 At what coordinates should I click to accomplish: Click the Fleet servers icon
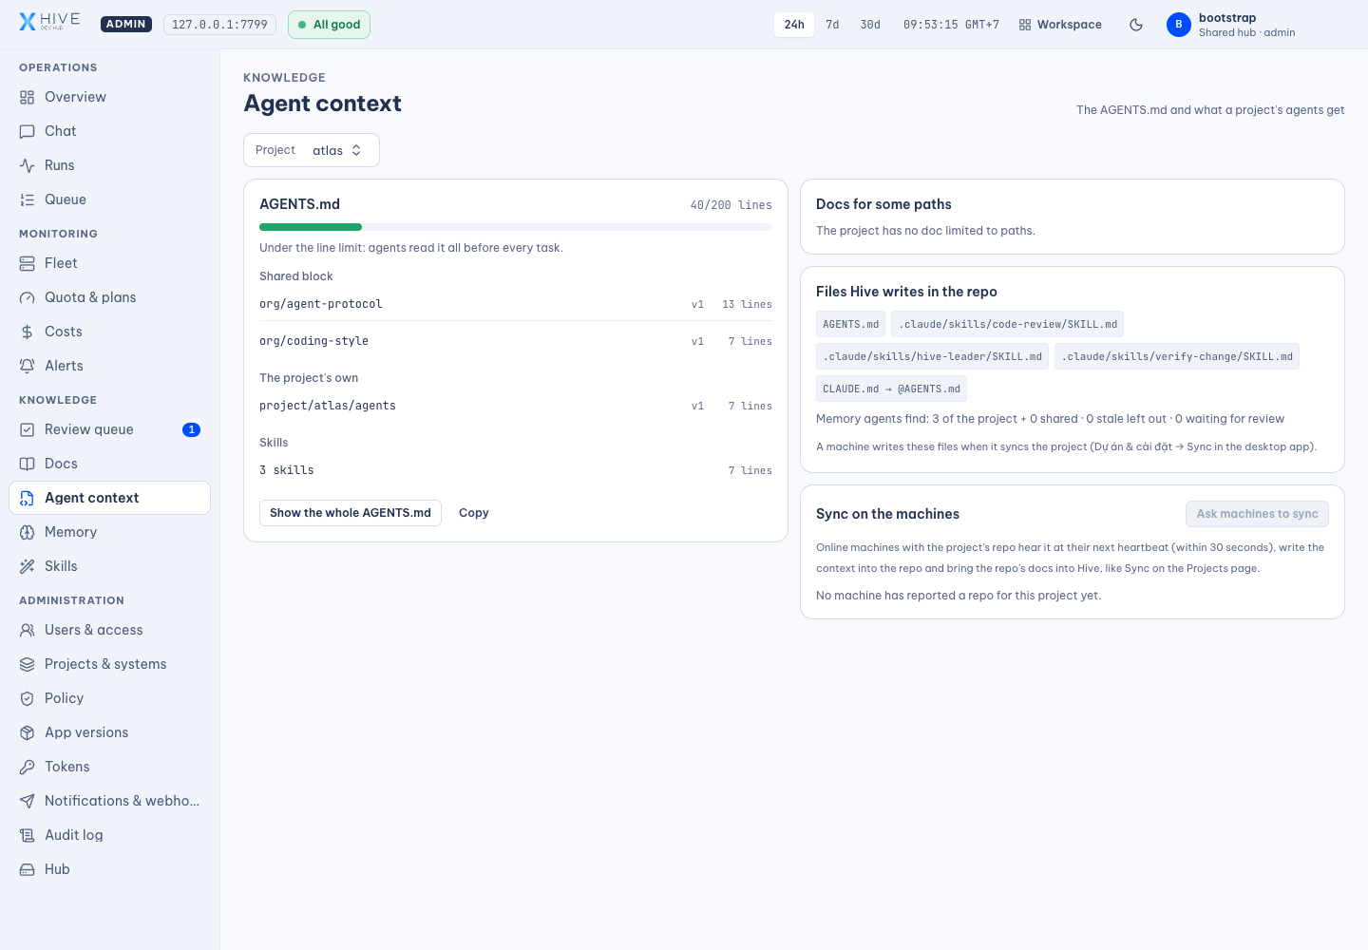tap(28, 263)
